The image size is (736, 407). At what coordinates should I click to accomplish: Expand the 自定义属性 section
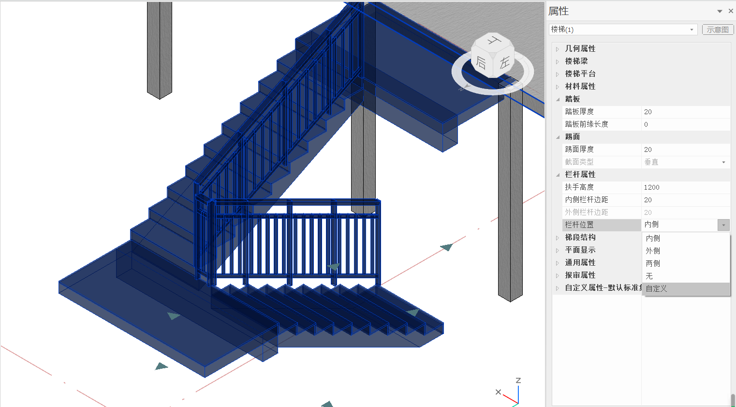[x=558, y=288]
